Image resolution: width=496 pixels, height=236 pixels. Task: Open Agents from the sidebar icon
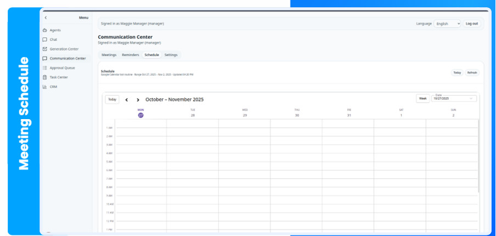click(x=44, y=30)
